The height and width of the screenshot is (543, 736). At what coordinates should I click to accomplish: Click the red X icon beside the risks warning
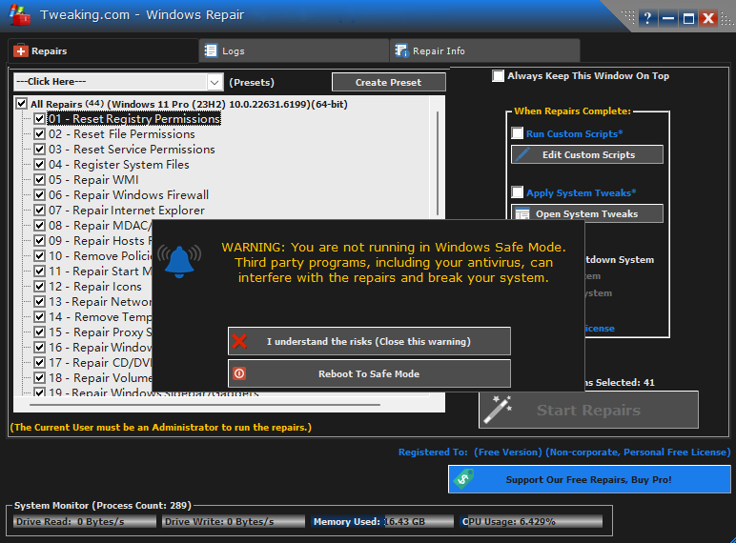coord(240,341)
